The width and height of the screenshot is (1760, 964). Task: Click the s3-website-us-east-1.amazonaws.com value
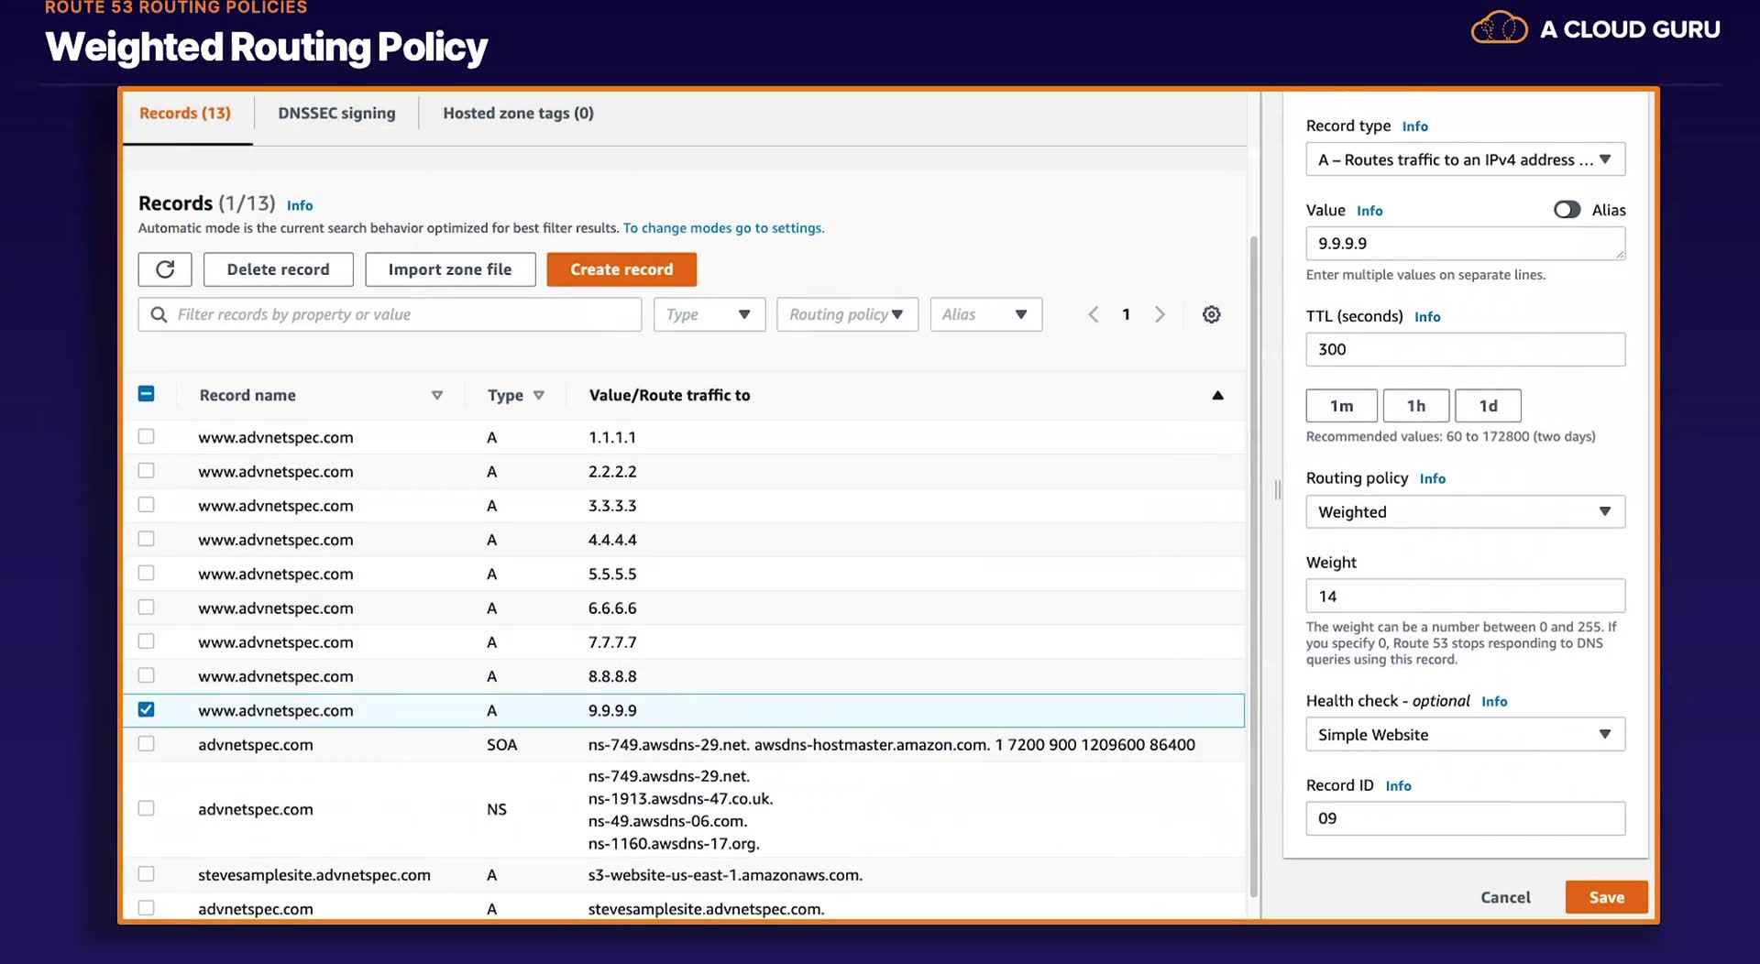tap(725, 875)
